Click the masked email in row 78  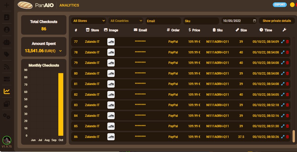coord(140,52)
